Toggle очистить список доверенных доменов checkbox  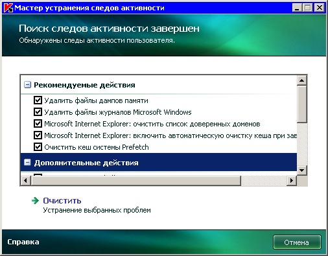[x=38, y=124]
